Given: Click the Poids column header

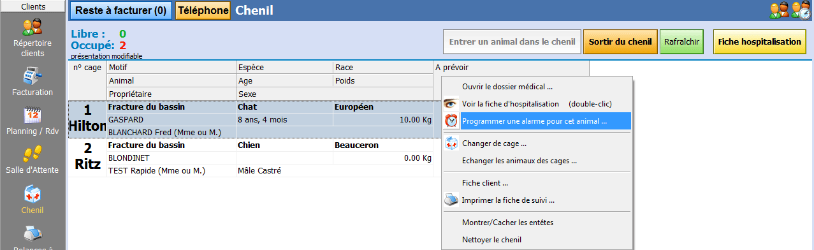Looking at the screenshot, I should coord(382,80).
